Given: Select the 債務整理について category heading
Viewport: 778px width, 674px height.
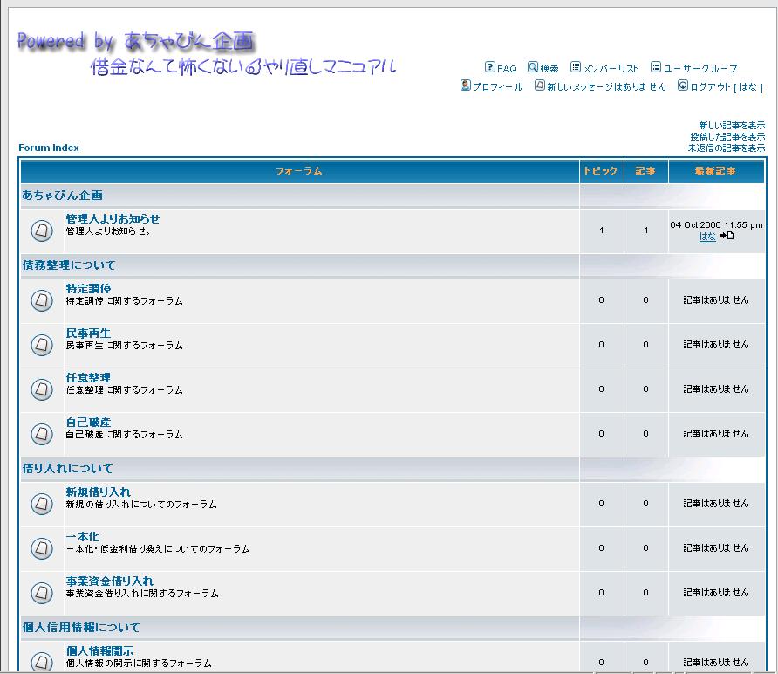Looking at the screenshot, I should tap(68, 265).
